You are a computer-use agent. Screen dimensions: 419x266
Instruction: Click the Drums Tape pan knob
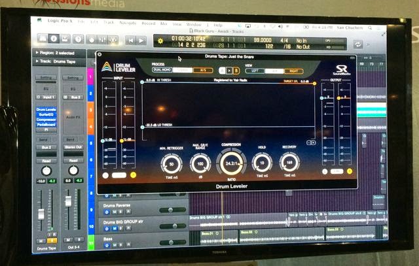(46, 171)
